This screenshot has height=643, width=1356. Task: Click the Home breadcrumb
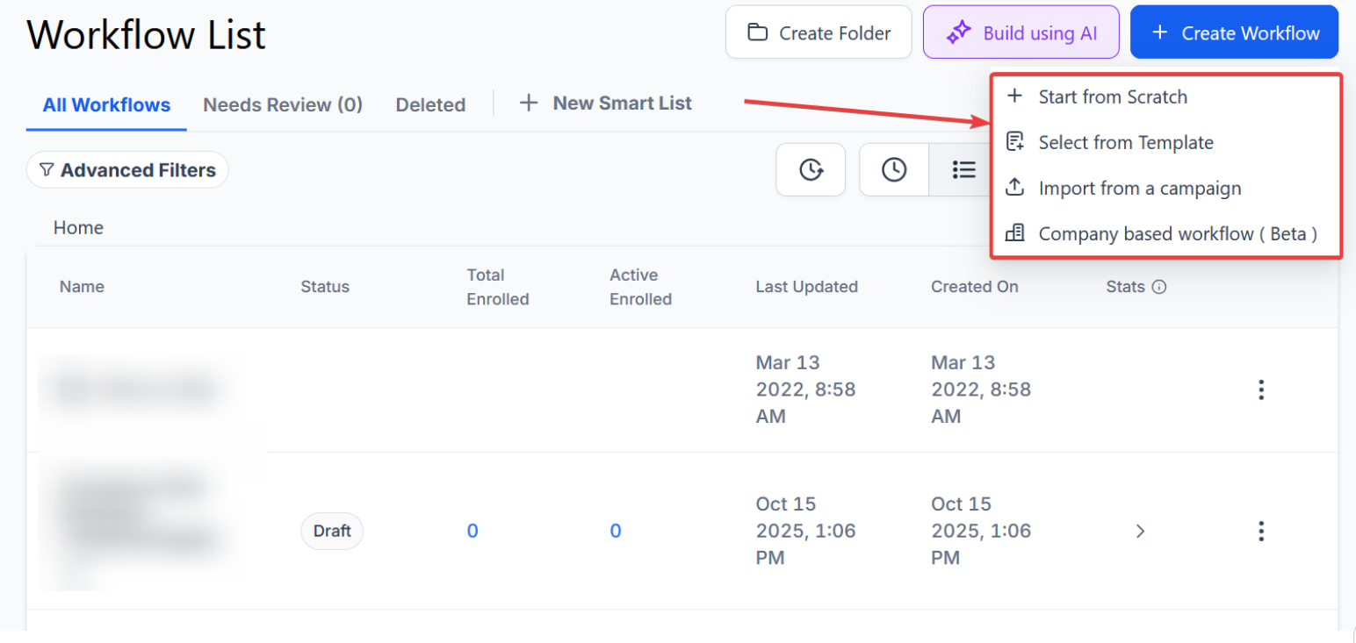[x=78, y=228]
